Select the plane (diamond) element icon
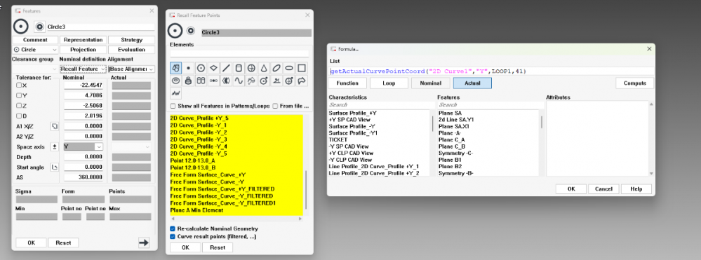The width and height of the screenshot is (701, 260). click(214, 69)
